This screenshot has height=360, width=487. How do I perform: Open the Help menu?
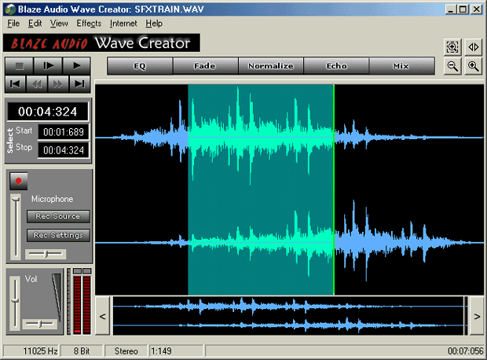point(154,24)
